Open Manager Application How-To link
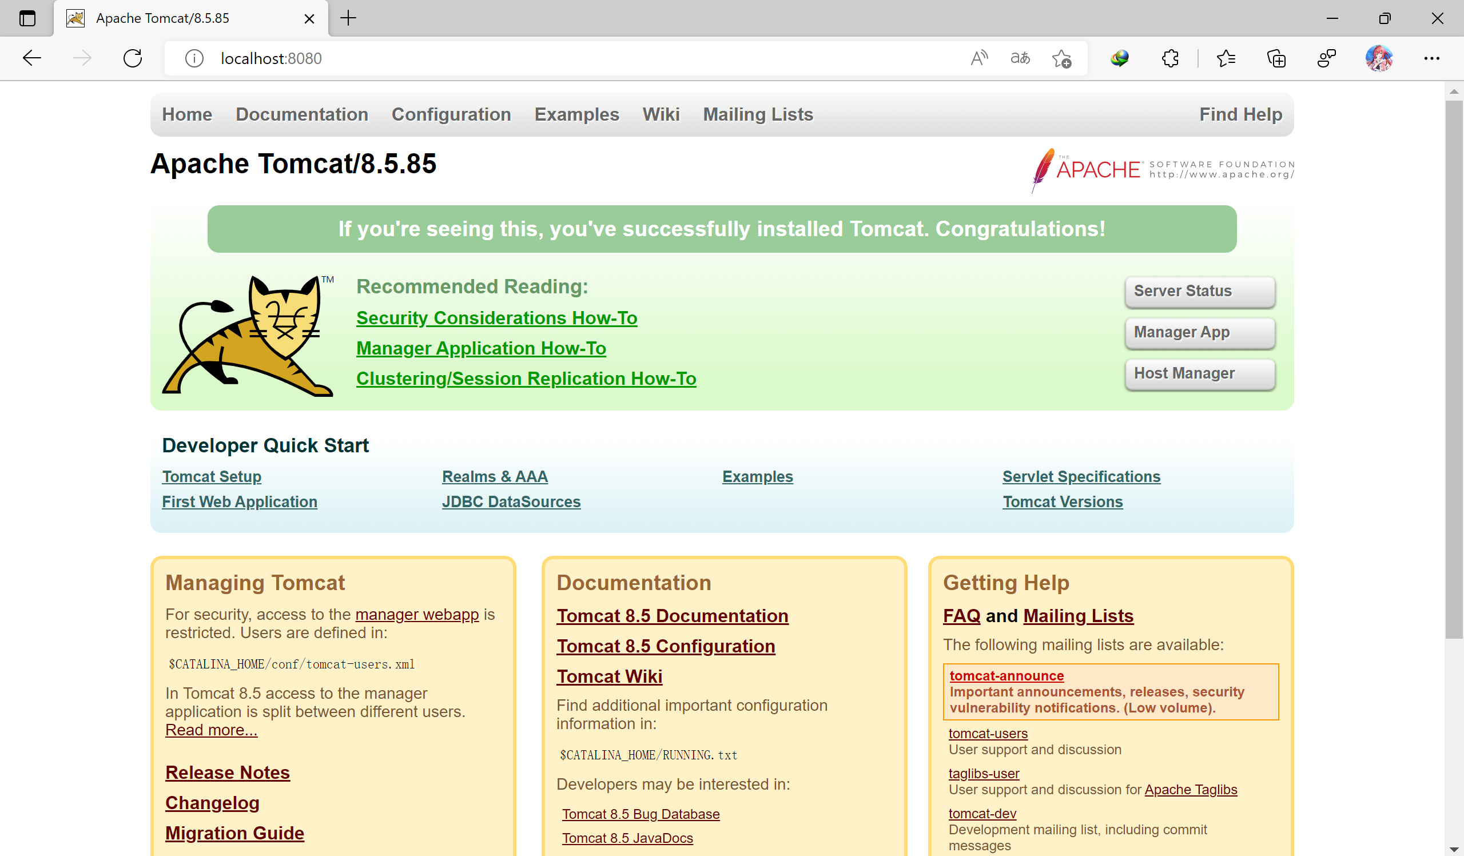 pos(481,348)
